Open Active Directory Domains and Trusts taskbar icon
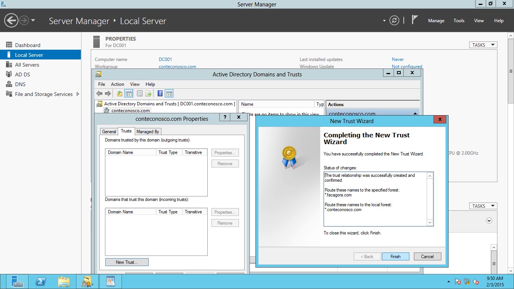The width and height of the screenshot is (514, 289). (x=87, y=281)
